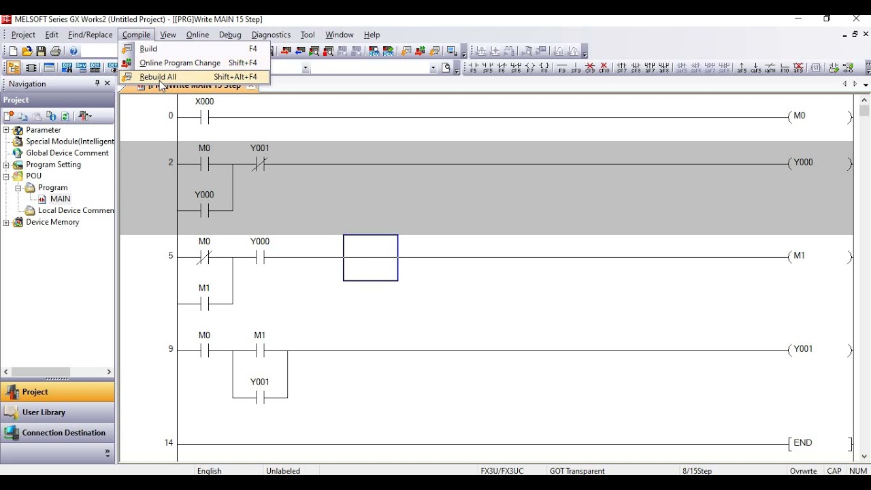871x490 pixels.
Task: Draw vertical line using the sF9 icon
Action: (x=576, y=68)
